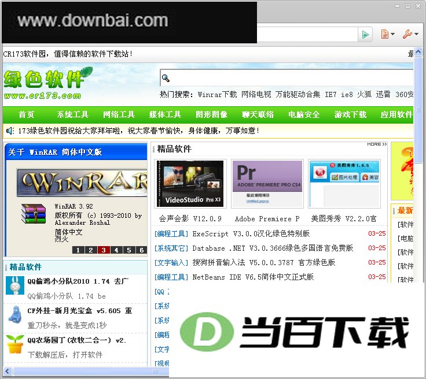Click the CF外挂 blue figure icon
The width and height of the screenshot is (426, 379).
[15, 314]
